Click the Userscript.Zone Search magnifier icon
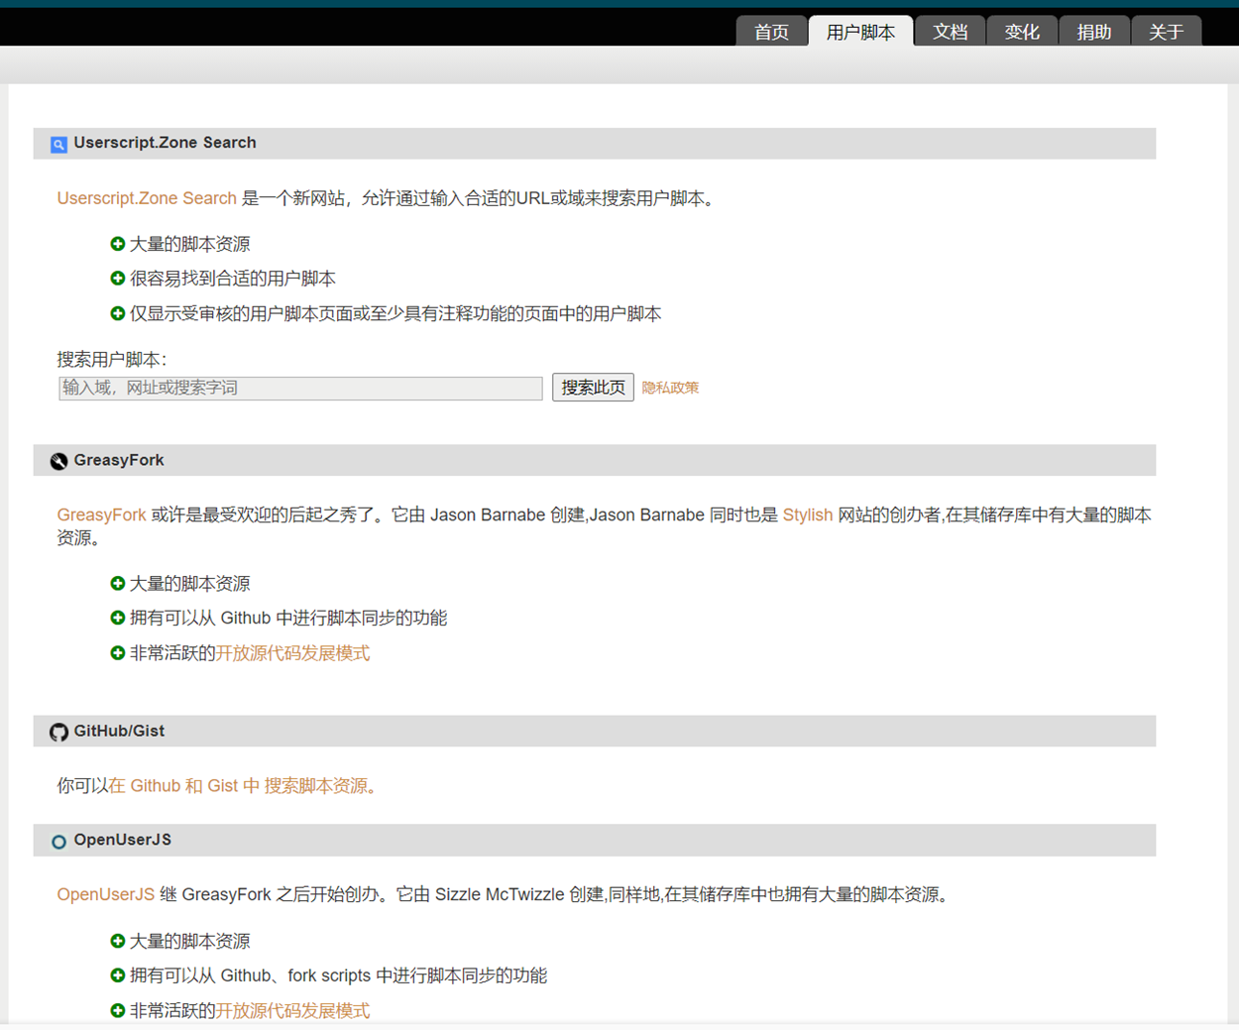The width and height of the screenshot is (1239, 1030). (x=58, y=145)
